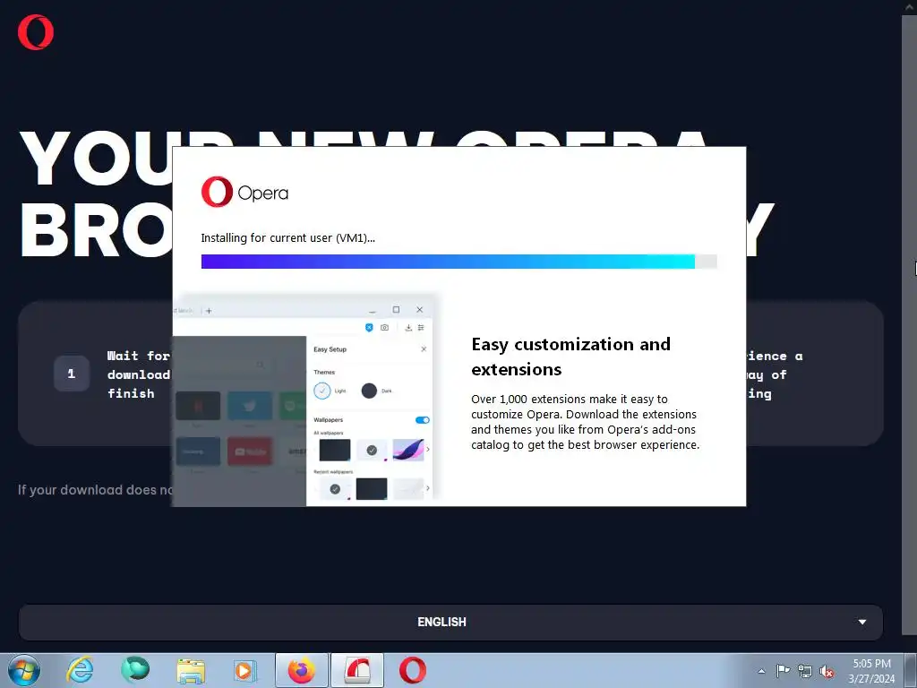
Task: Show hidden system tray icons
Action: coord(761,671)
